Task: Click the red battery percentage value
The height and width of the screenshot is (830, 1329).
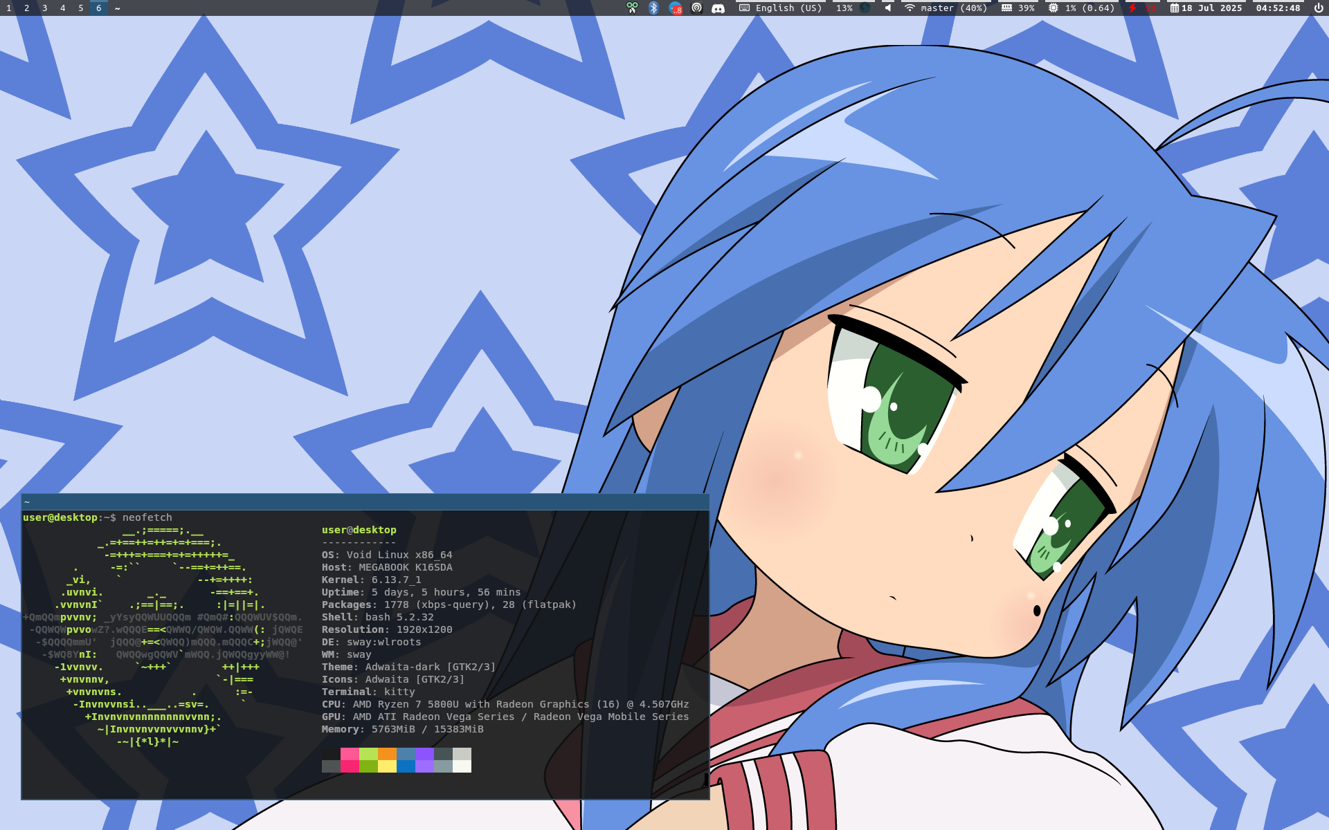Action: [x=1150, y=8]
